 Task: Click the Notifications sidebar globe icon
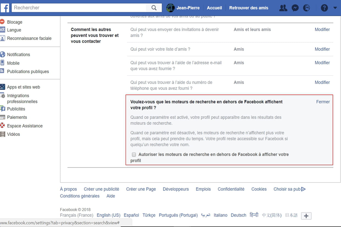point(2,54)
